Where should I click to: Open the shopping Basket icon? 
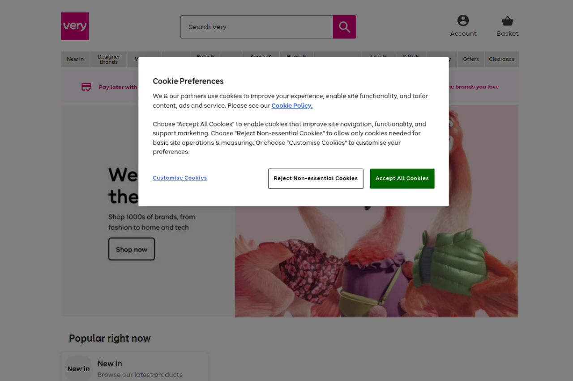click(x=507, y=21)
